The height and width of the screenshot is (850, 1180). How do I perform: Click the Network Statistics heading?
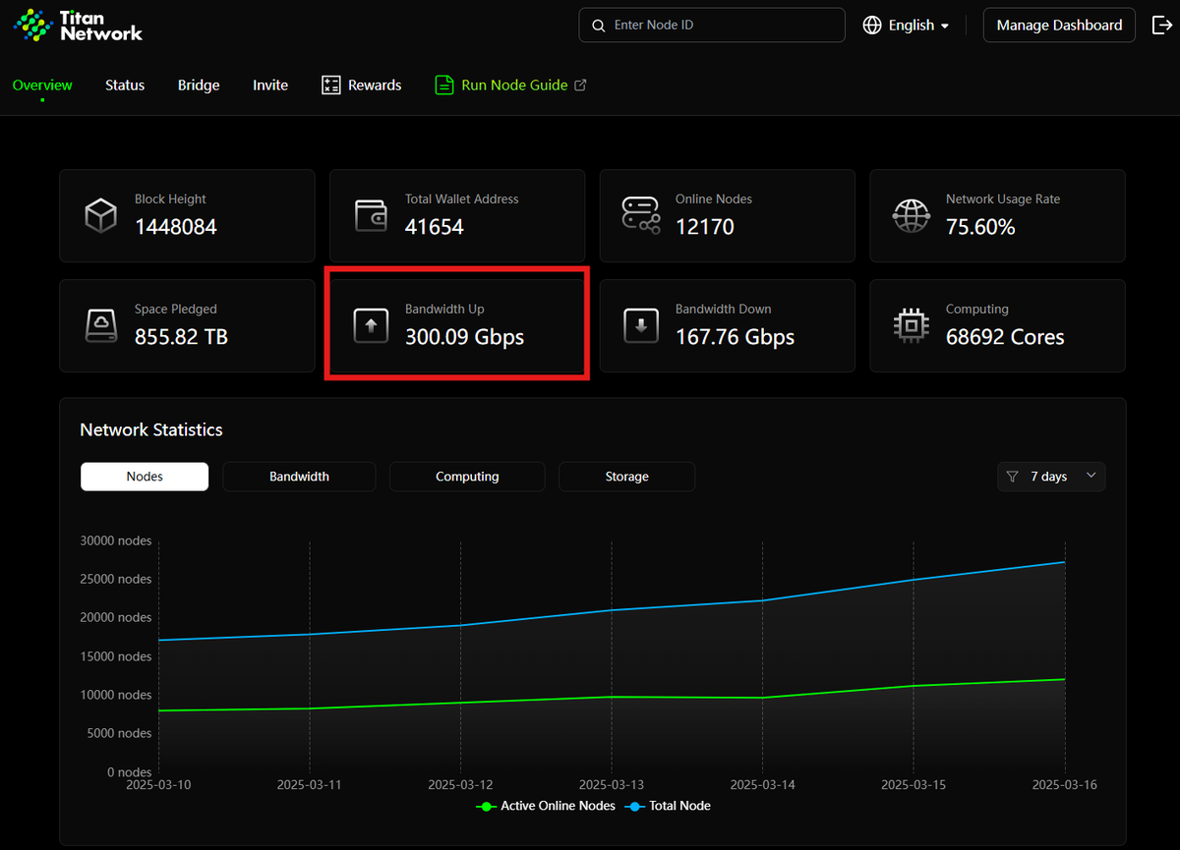[151, 430]
